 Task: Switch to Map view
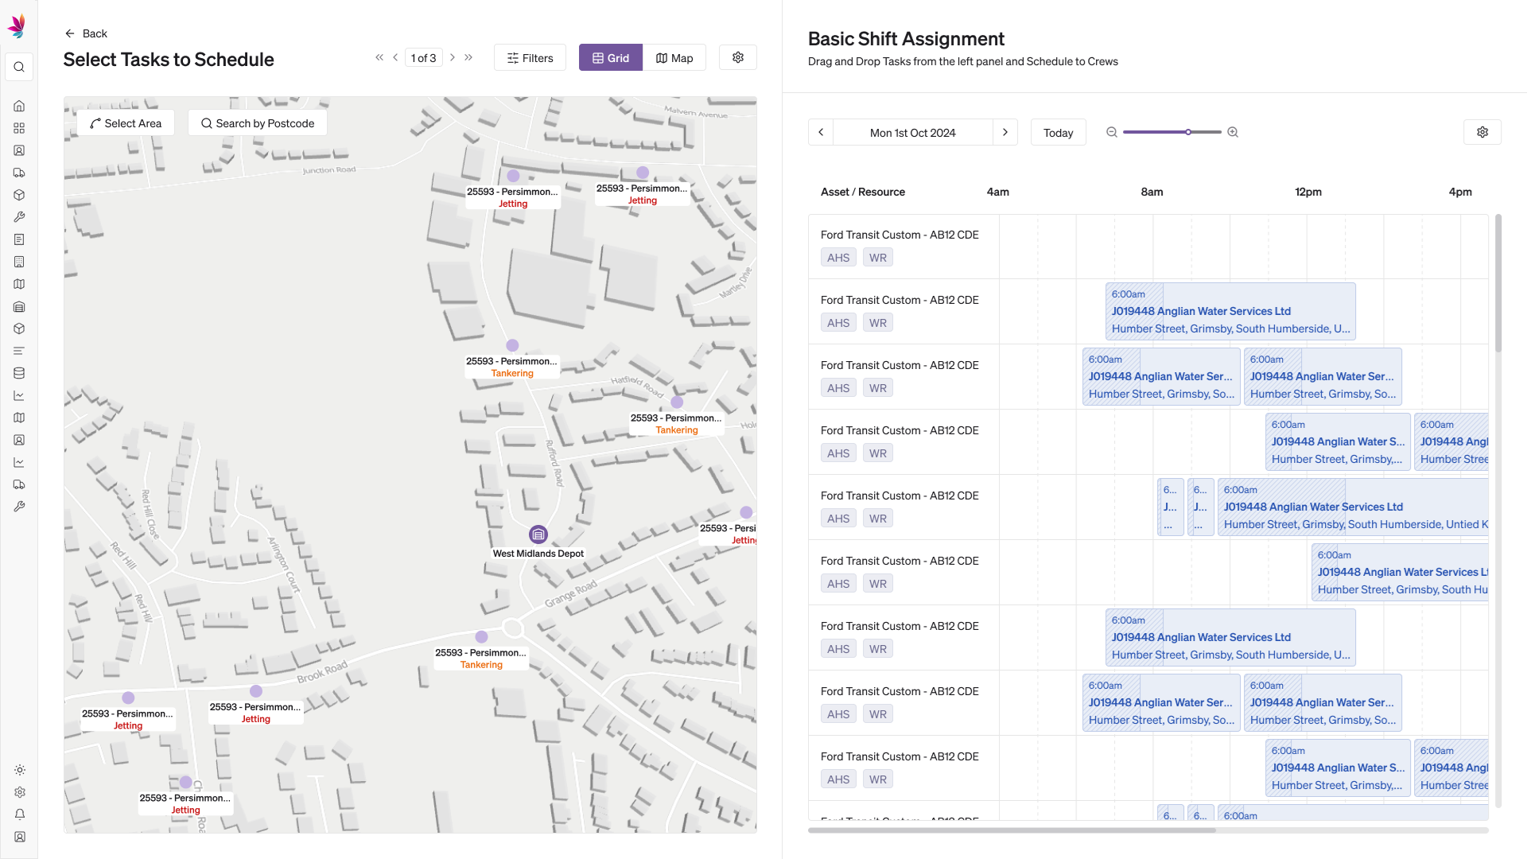tap(674, 58)
